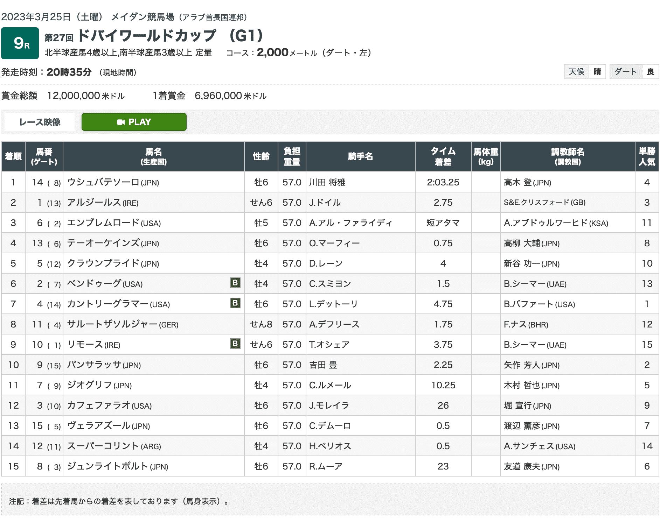
Task: Click the タイム着差 column header
Action: pyautogui.click(x=443, y=156)
